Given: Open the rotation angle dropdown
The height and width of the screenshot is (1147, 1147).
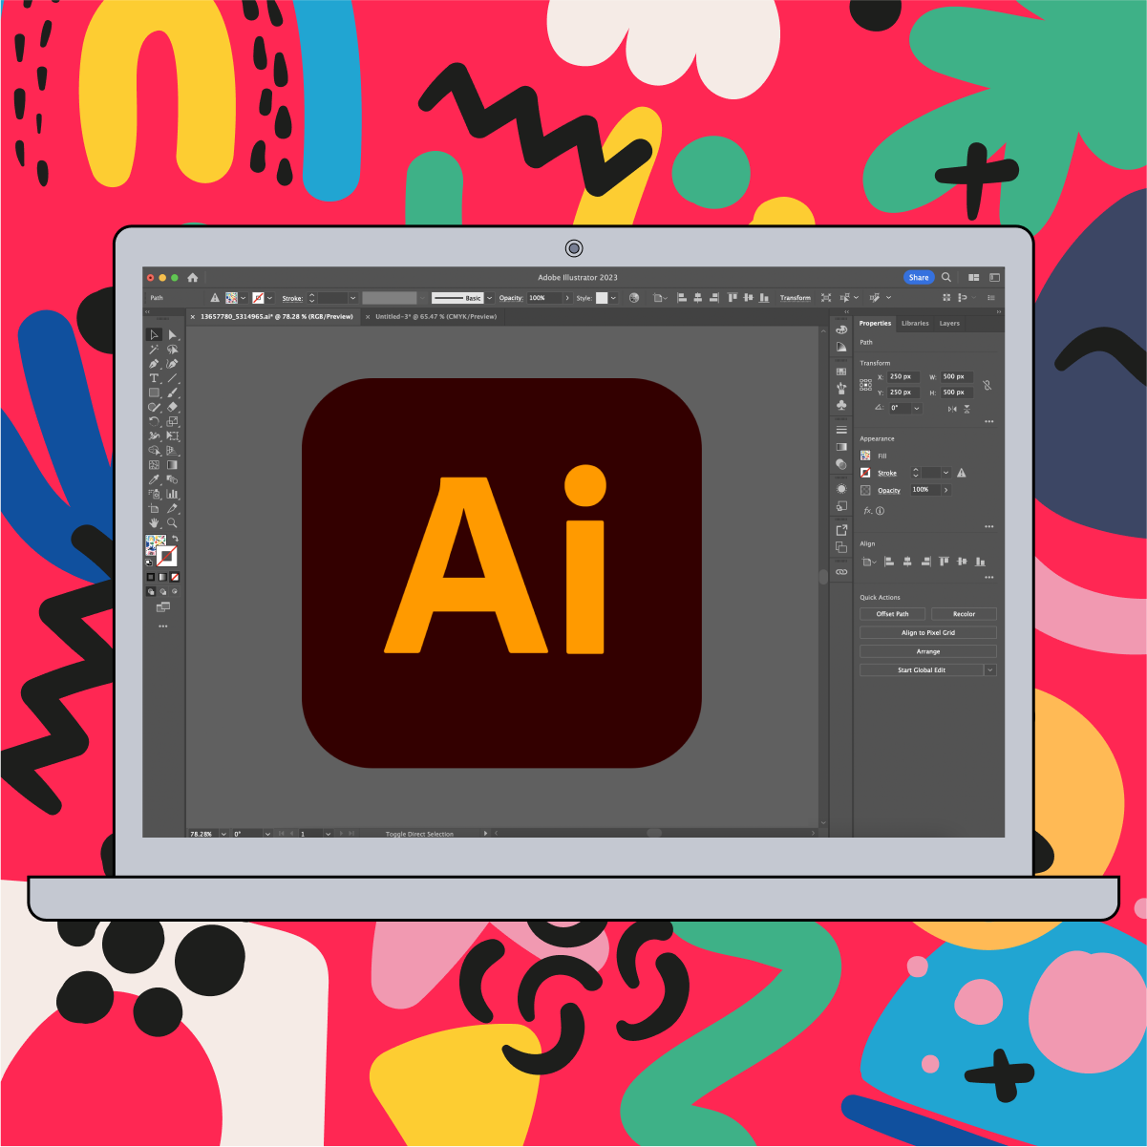Looking at the screenshot, I should [916, 408].
